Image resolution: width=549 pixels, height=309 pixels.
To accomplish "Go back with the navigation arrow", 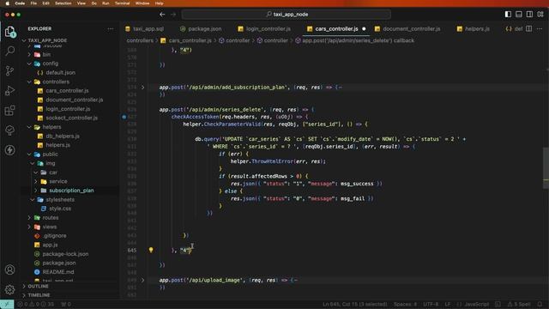I will pos(162,15).
